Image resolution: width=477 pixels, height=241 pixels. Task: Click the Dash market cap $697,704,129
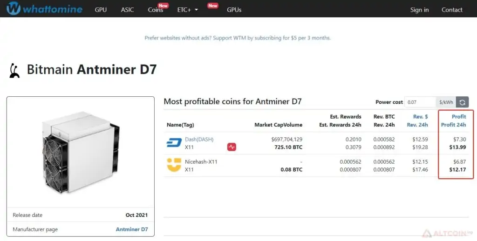(287, 139)
